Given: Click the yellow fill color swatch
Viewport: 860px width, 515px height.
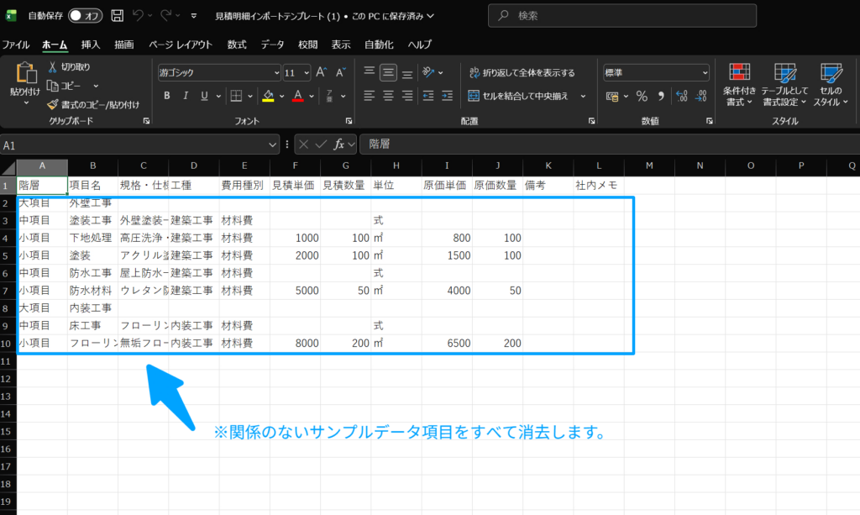Looking at the screenshot, I should click(x=267, y=96).
